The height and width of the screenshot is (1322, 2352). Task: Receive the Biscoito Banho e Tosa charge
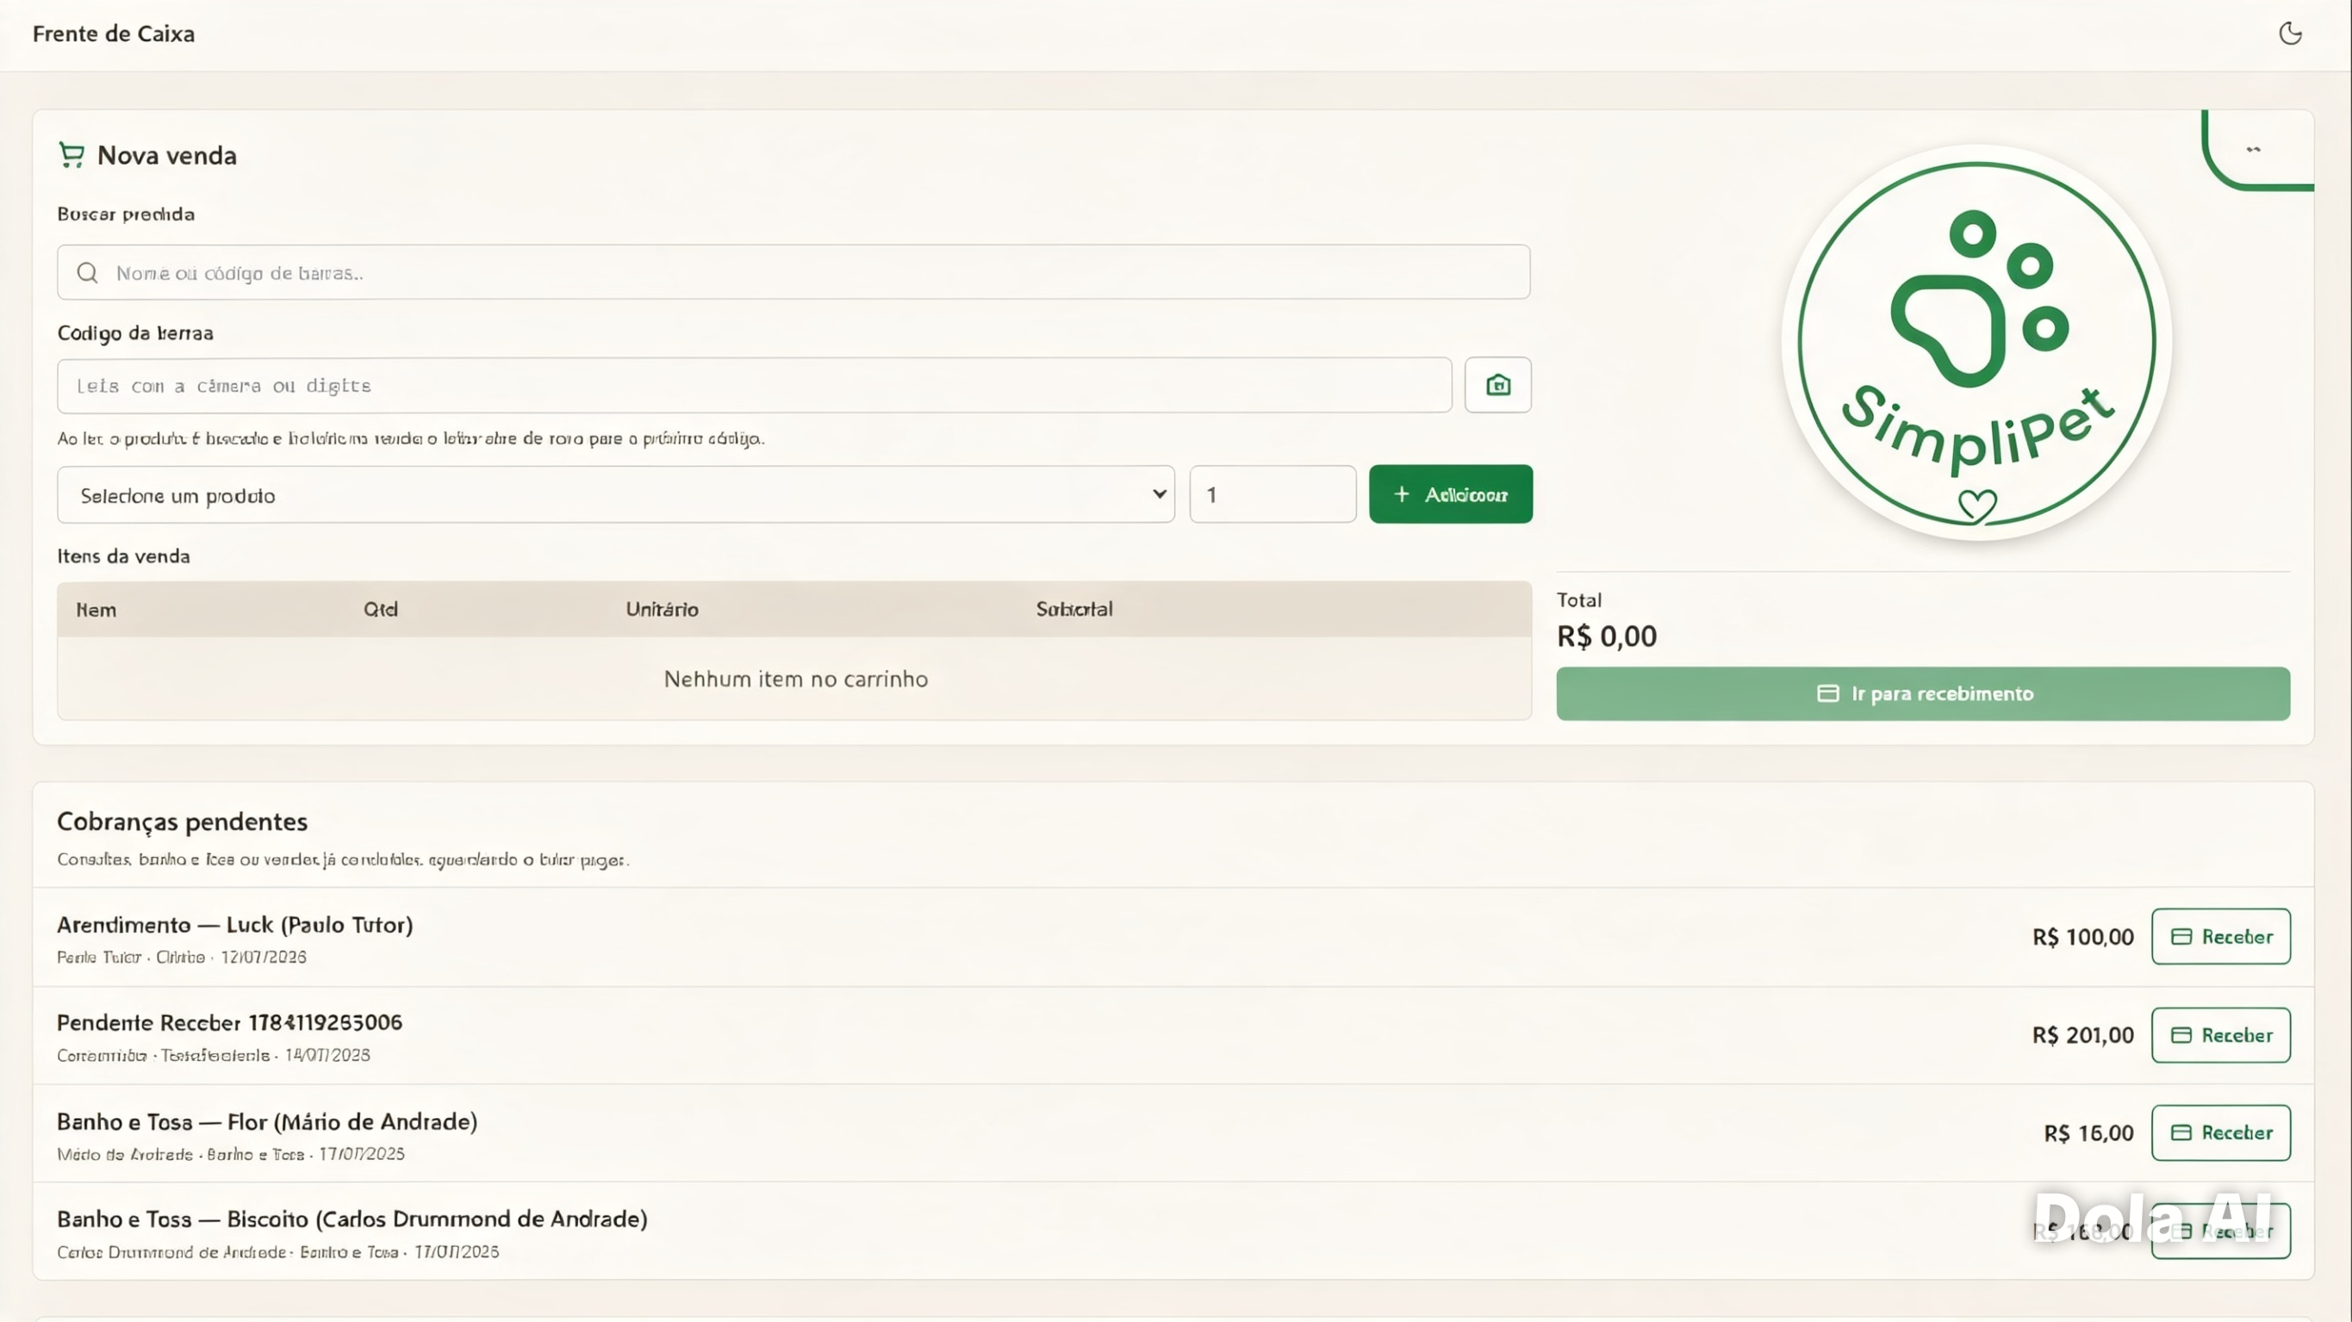(2220, 1231)
